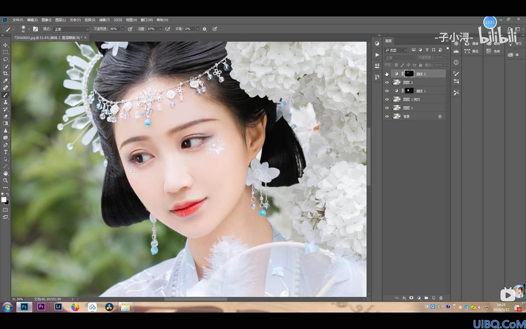
Task: Open the Actions panel play icon
Action: coord(377,55)
